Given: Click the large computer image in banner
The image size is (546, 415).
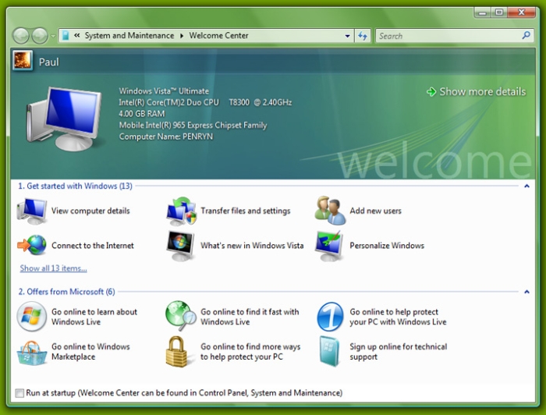Looking at the screenshot, I should pyautogui.click(x=64, y=119).
